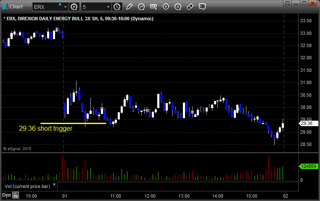Open the studies chart-line icon menu
The width and height of the screenshot is (320, 201).
[x=141, y=7]
